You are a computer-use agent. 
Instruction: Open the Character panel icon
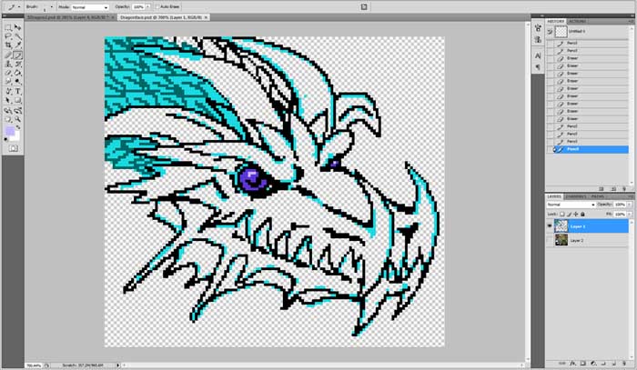point(537,55)
